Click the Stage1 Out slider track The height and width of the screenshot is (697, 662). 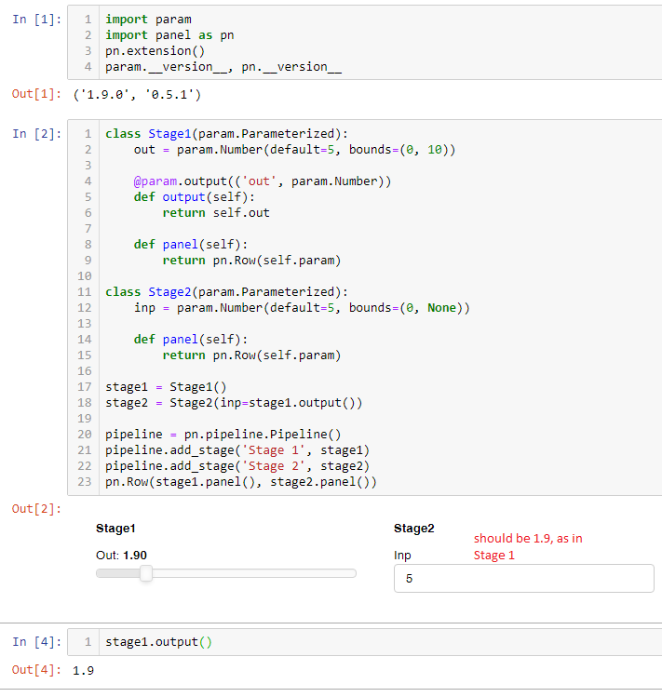pyautogui.click(x=226, y=573)
